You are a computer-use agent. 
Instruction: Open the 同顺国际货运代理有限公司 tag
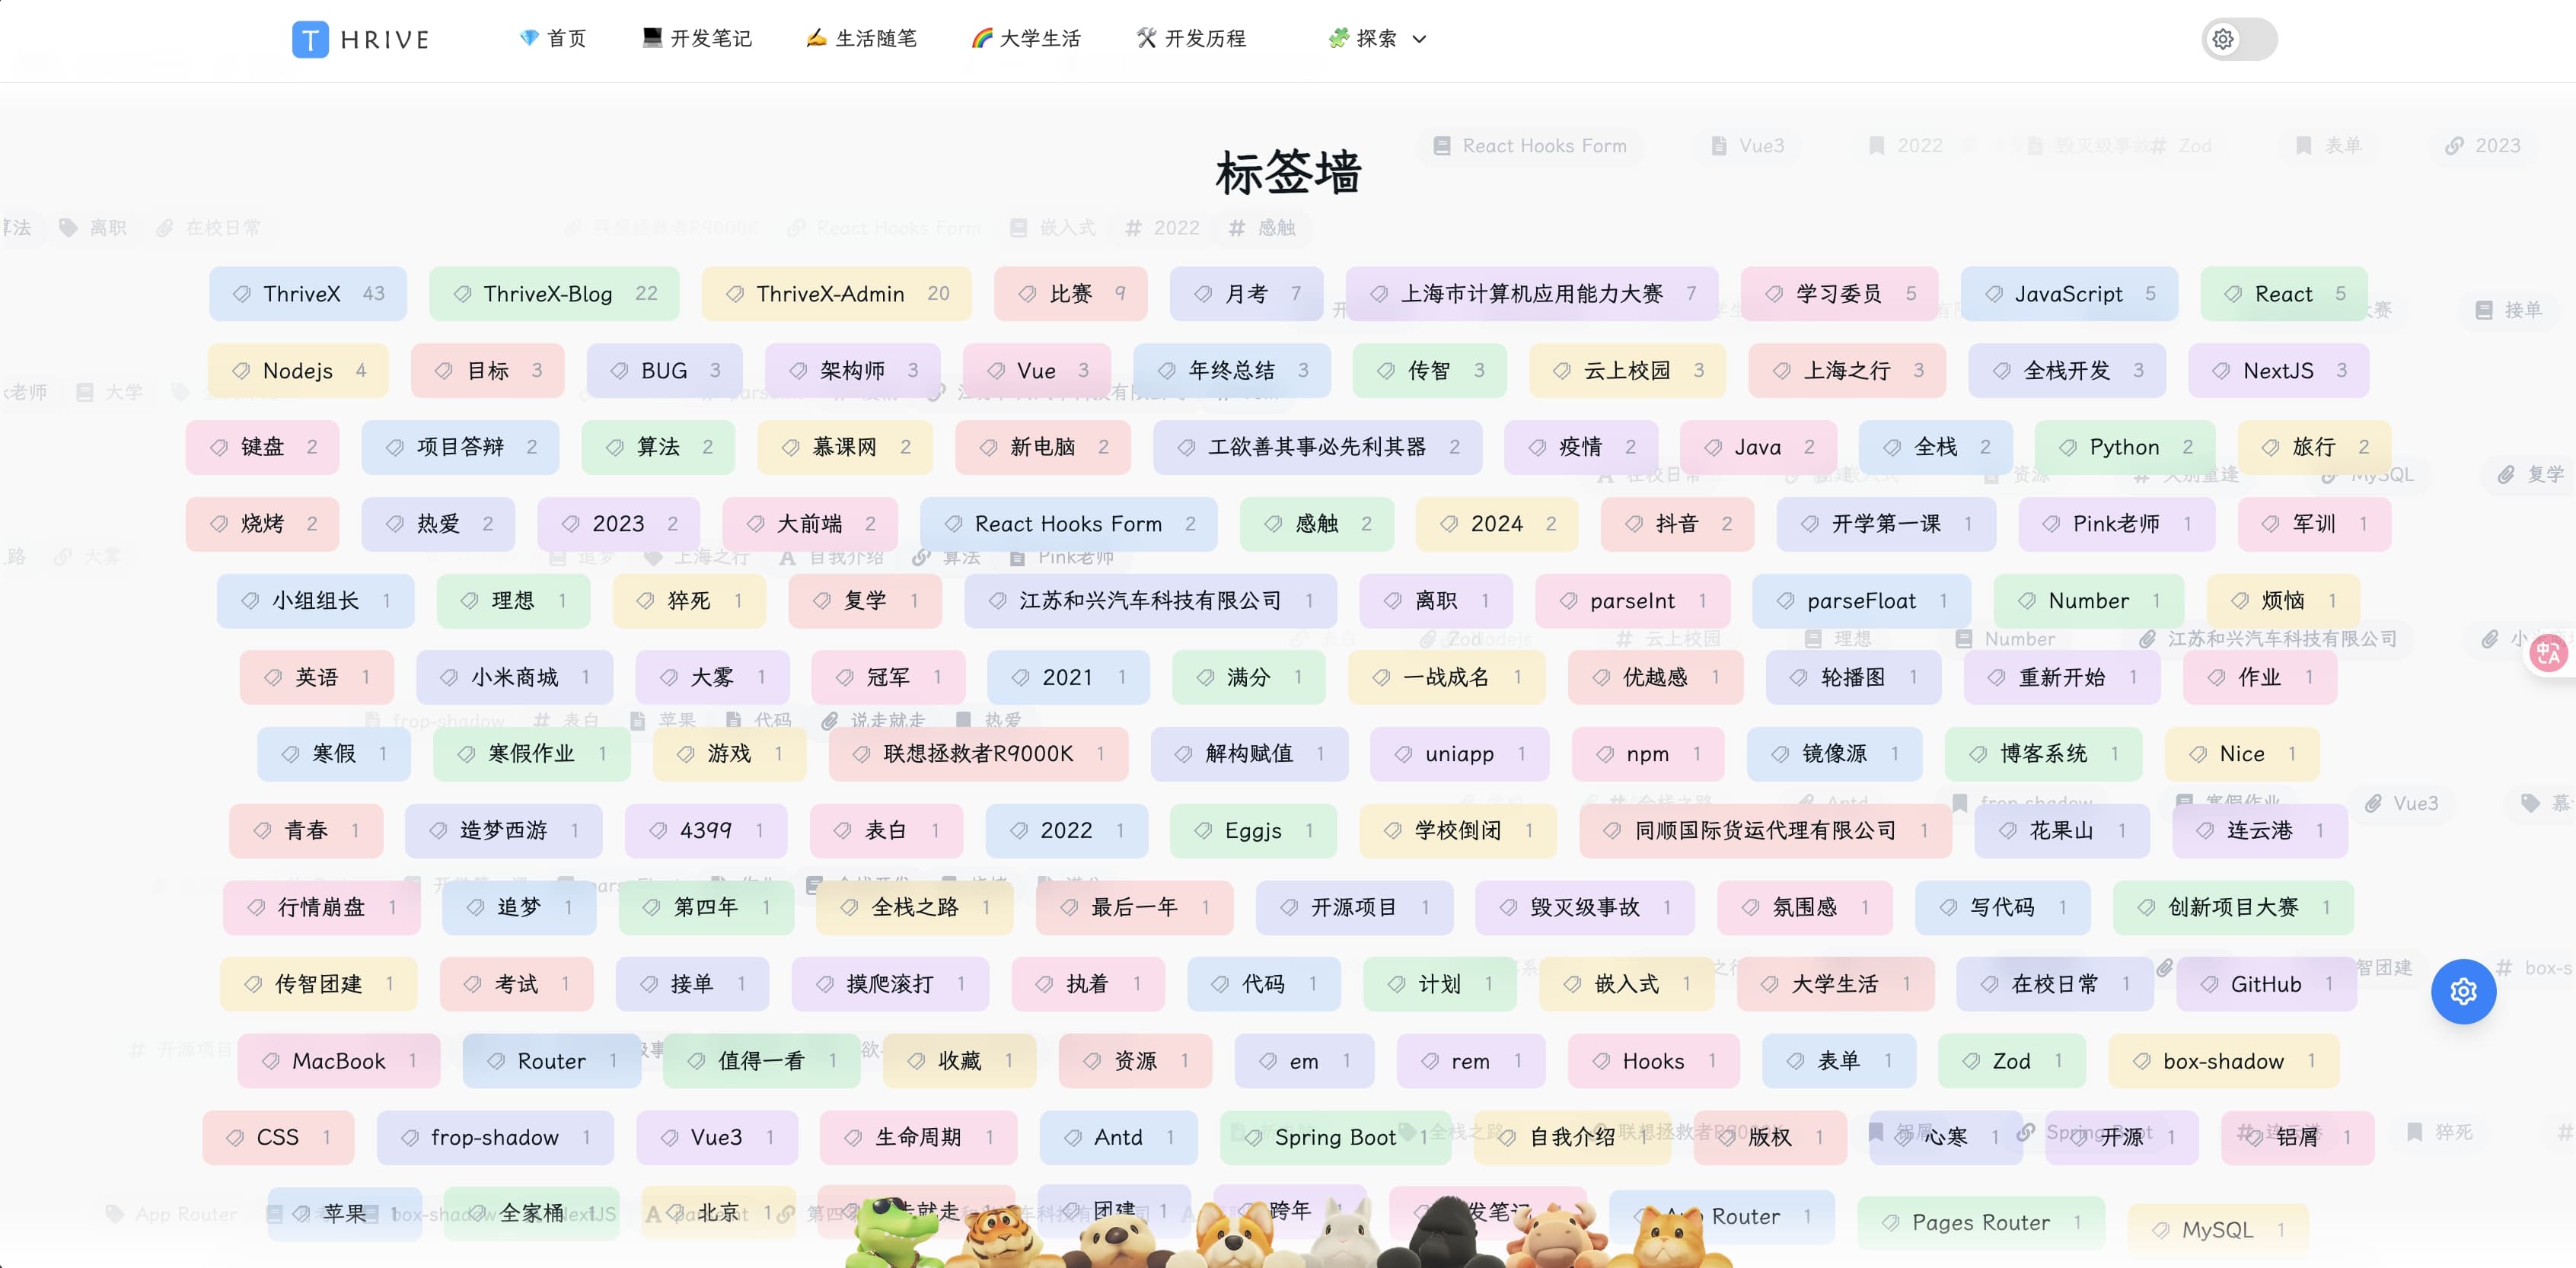pos(1765,830)
